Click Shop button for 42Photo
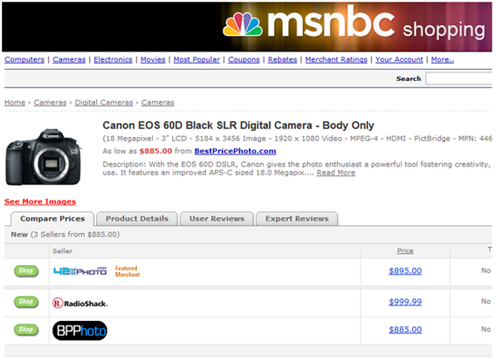Viewport: 496px width, 362px height. tap(26, 270)
